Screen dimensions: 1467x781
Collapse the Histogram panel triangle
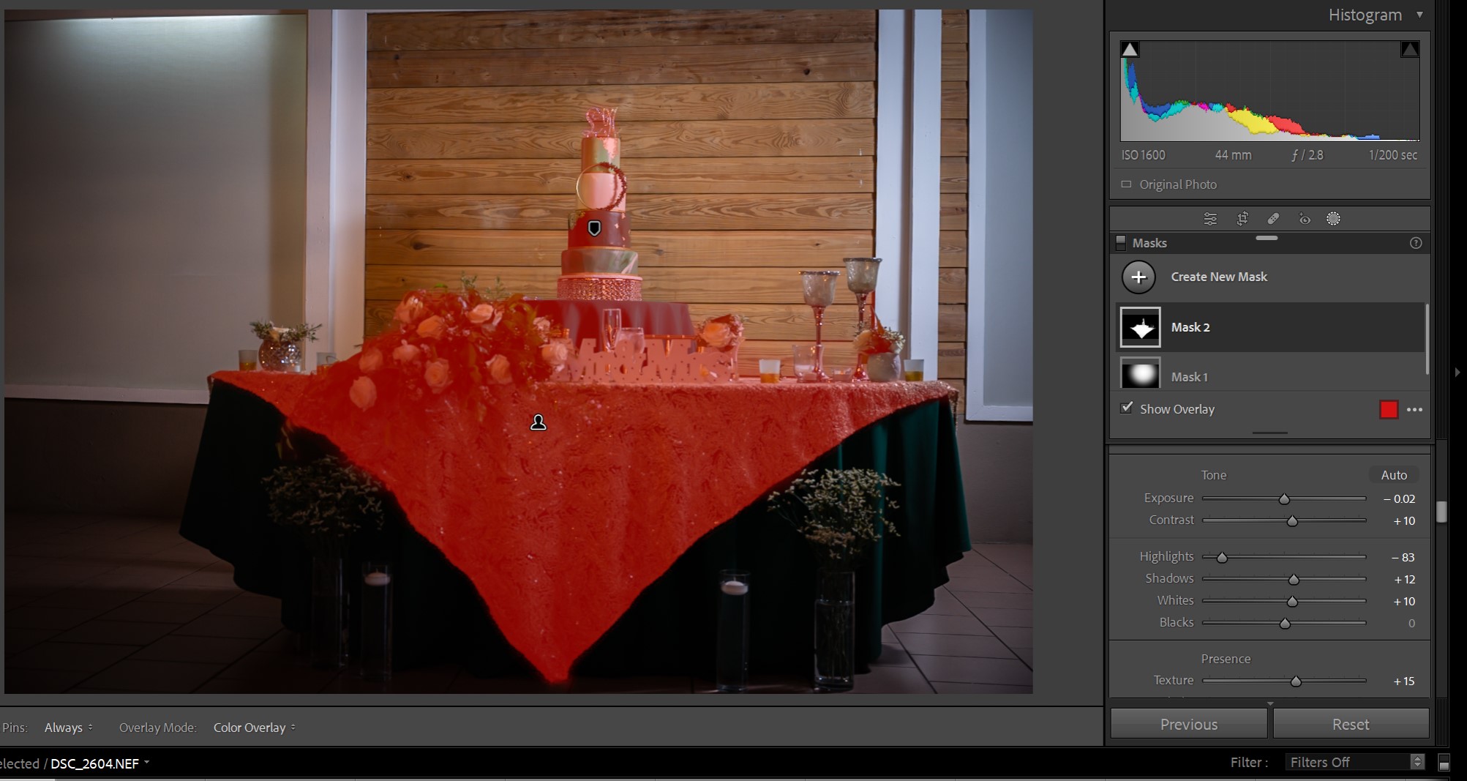[x=1419, y=15]
